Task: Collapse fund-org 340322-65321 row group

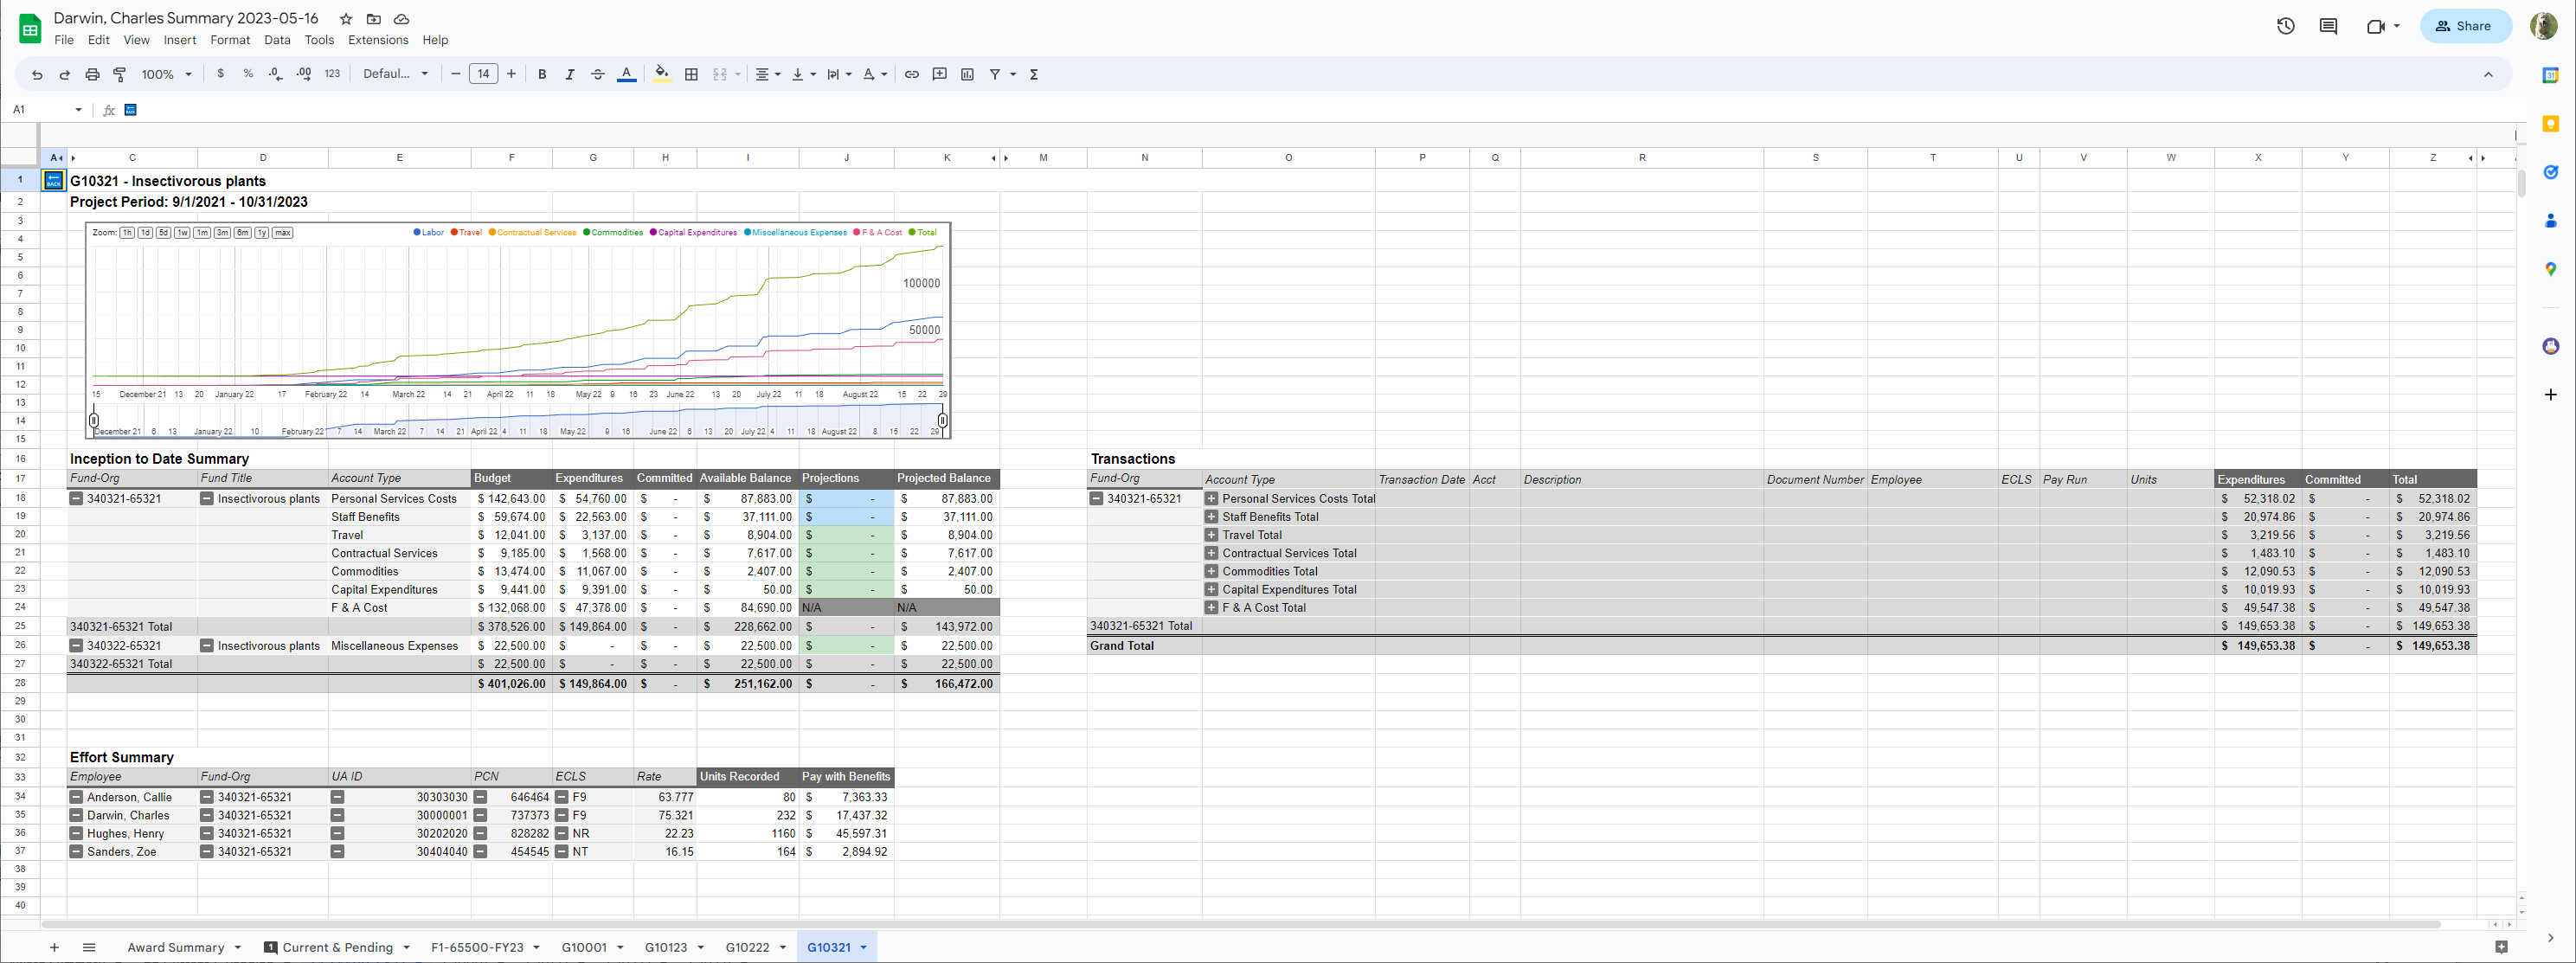Action: (x=76, y=646)
